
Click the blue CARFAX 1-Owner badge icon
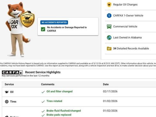click(109, 16)
